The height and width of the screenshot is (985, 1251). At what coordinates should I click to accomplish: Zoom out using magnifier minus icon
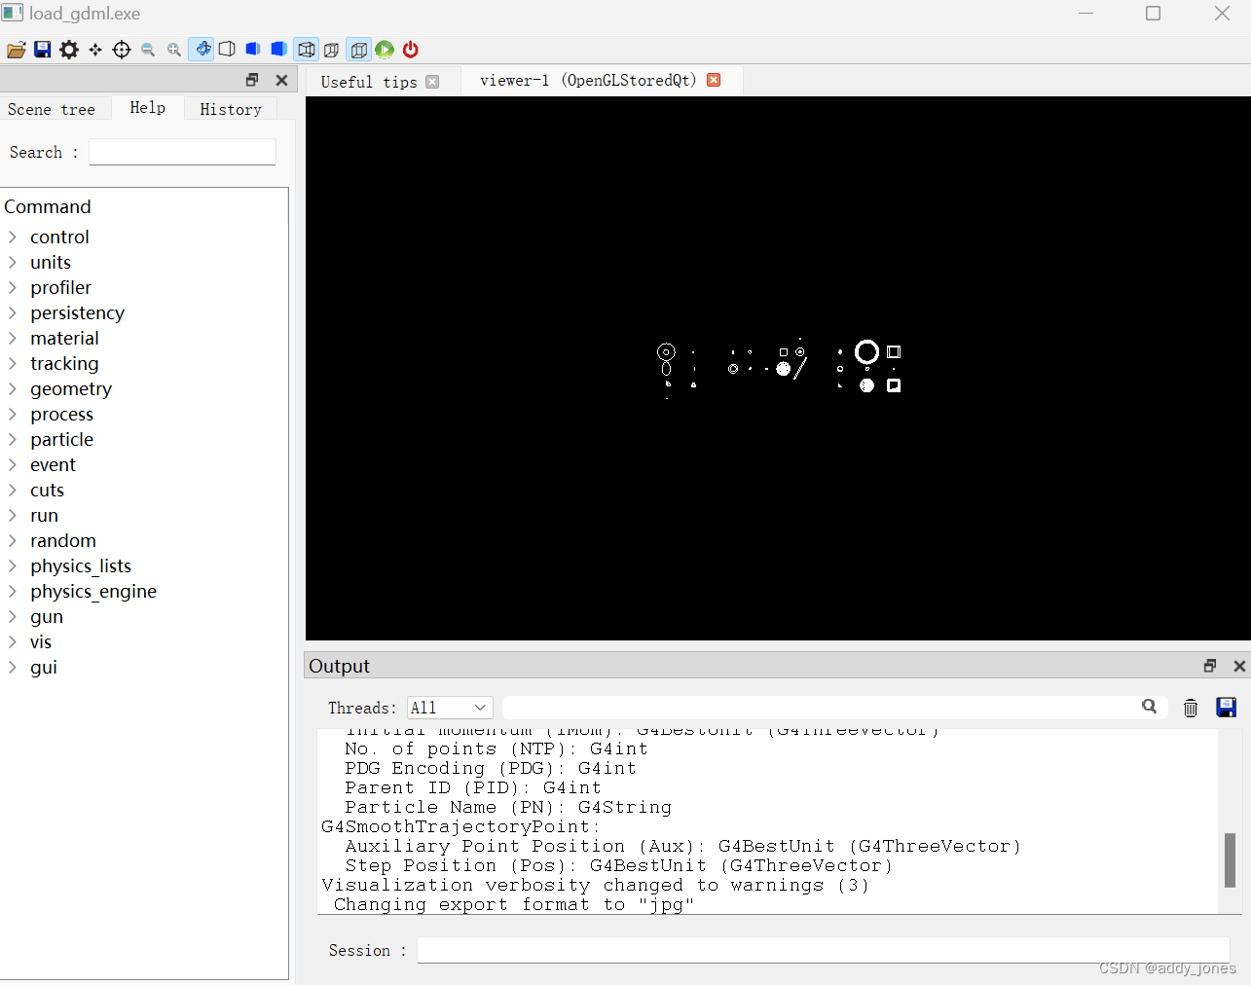[x=148, y=49]
